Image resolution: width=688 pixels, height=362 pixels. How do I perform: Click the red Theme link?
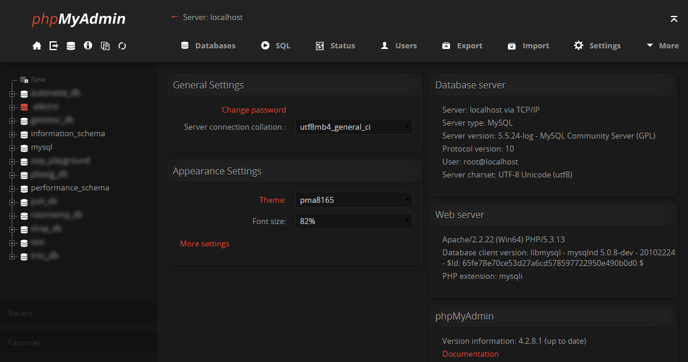[272, 200]
